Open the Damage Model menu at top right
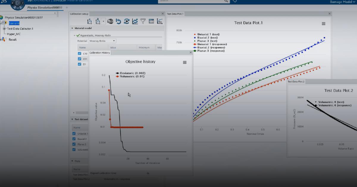 [341, 1]
